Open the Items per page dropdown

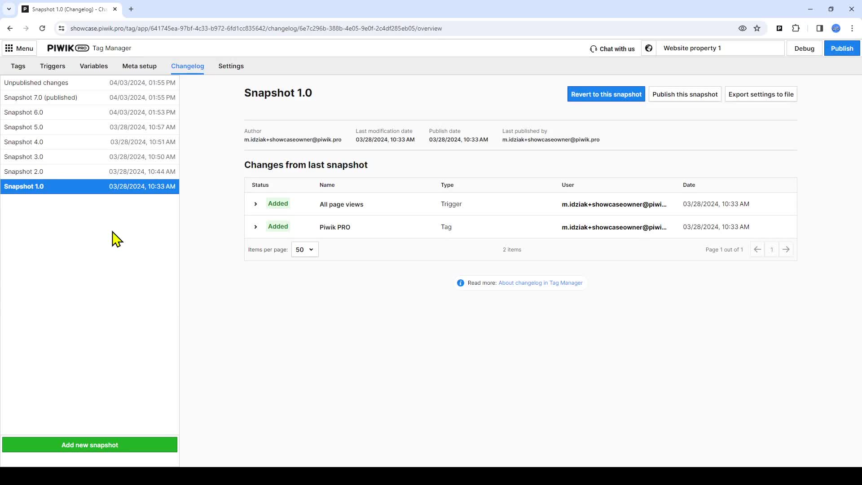pyautogui.click(x=305, y=250)
